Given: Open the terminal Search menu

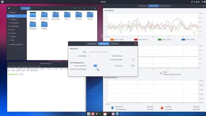Looking at the screenshot, I should coord(25,66).
